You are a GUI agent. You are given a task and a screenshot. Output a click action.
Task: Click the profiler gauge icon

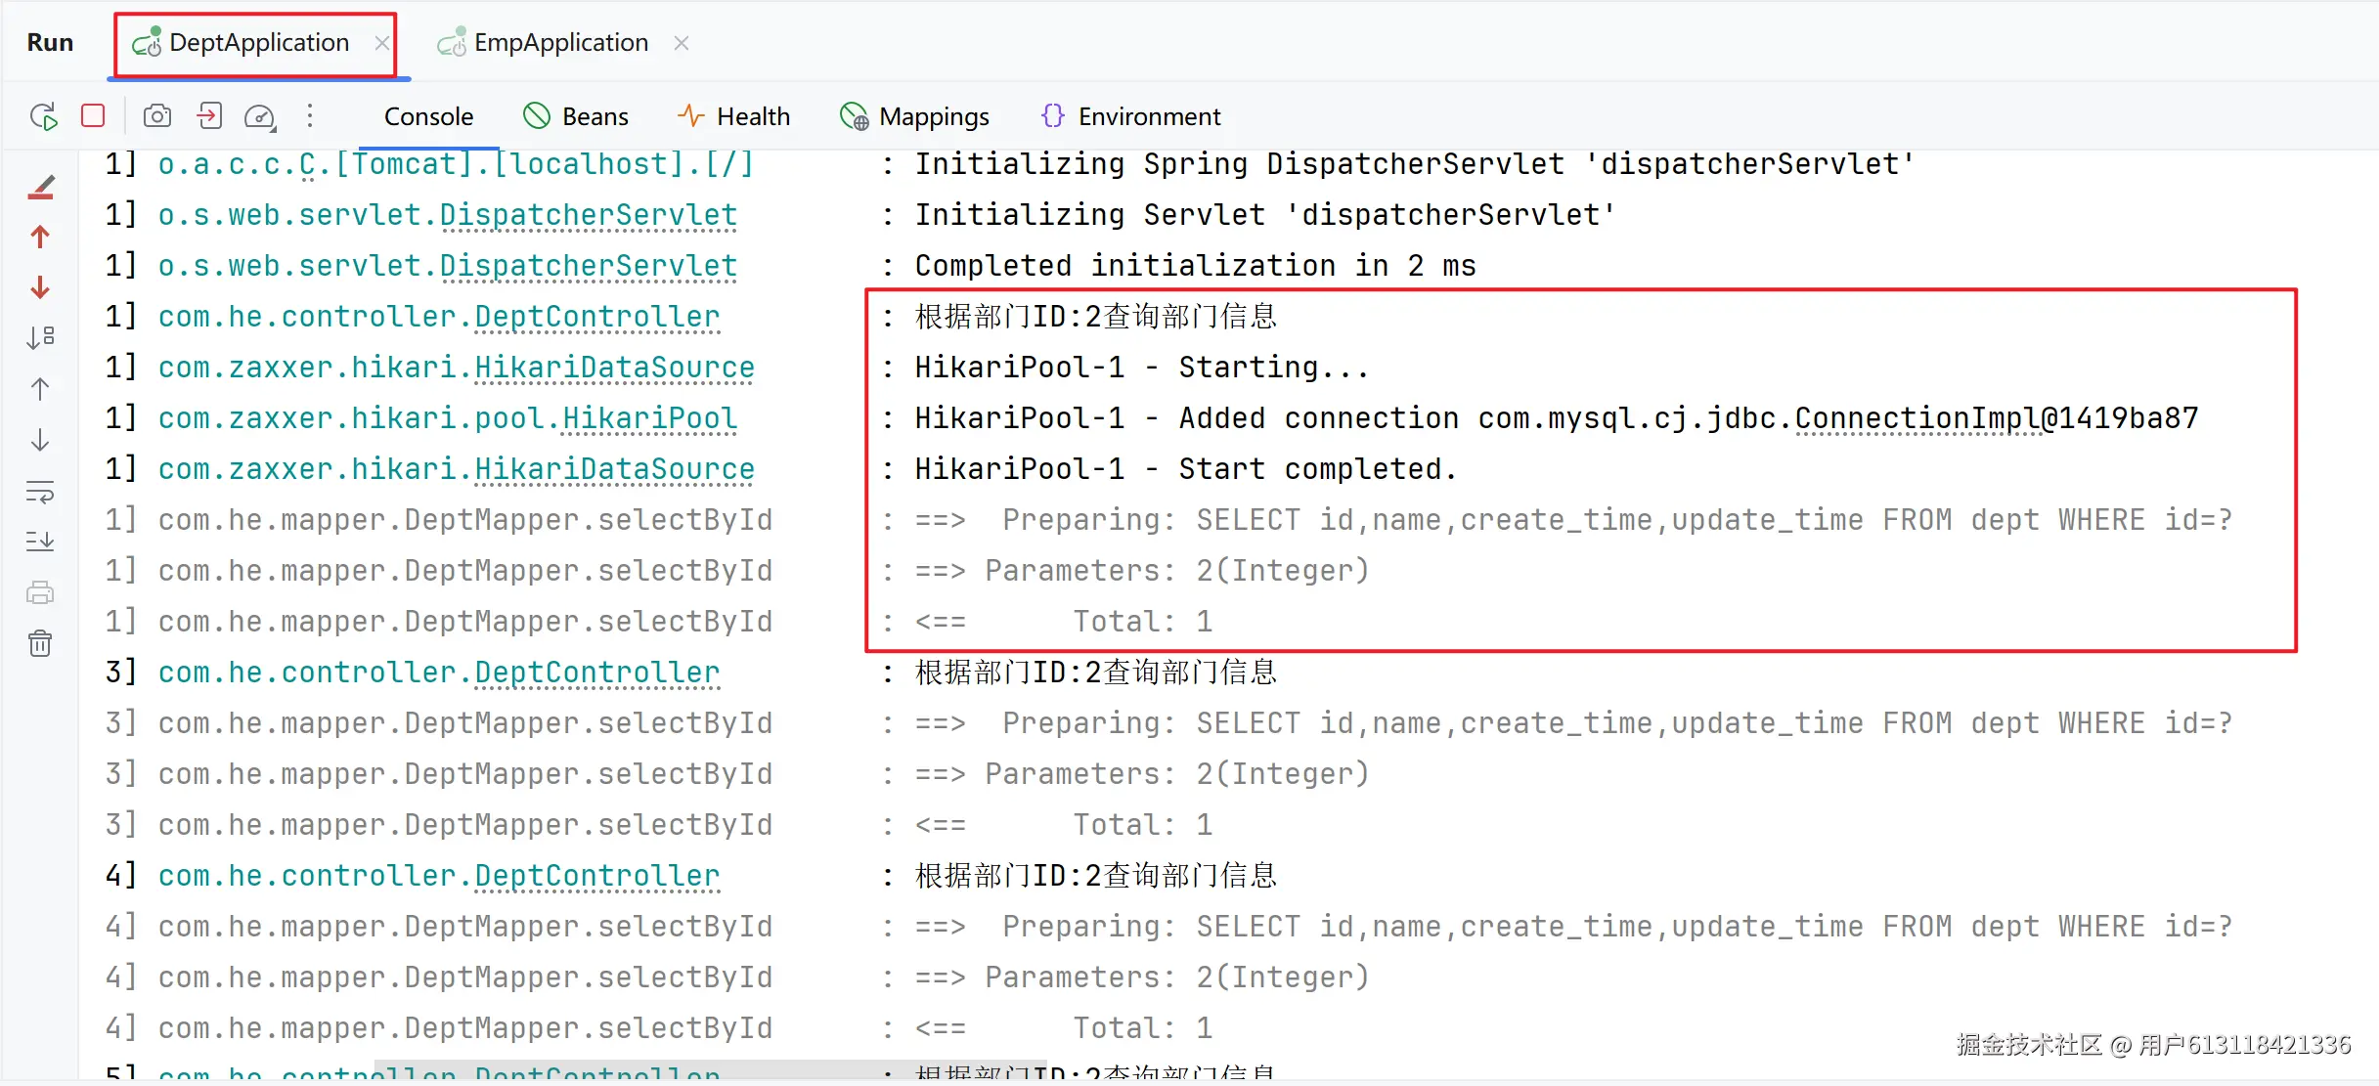coord(259,117)
